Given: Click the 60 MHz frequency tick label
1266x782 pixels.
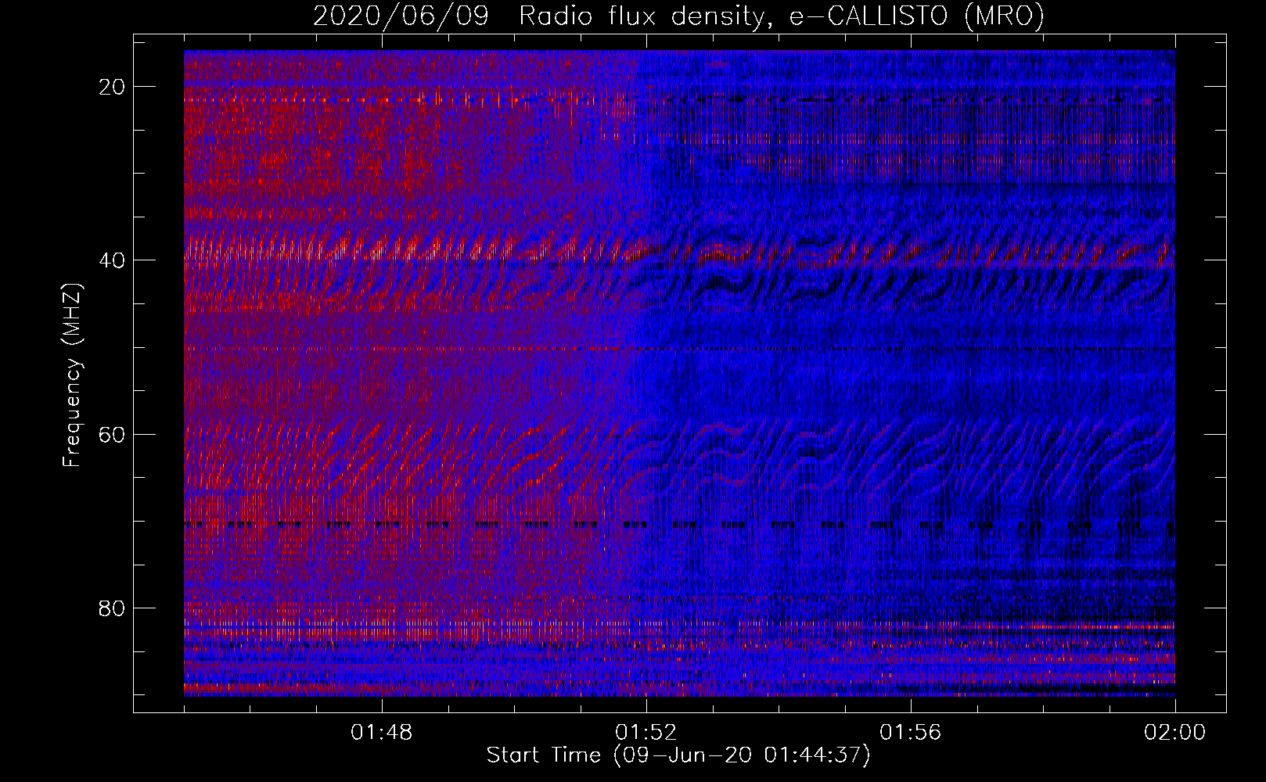Looking at the screenshot, I should pos(113,435).
